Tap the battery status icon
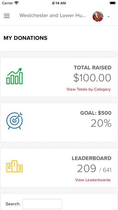Viewport: 118px width, 210px height. click(x=113, y=3)
